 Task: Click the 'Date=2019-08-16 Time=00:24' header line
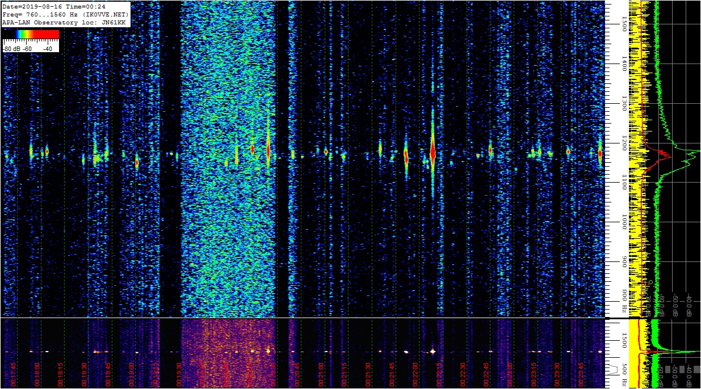pyautogui.click(x=54, y=6)
